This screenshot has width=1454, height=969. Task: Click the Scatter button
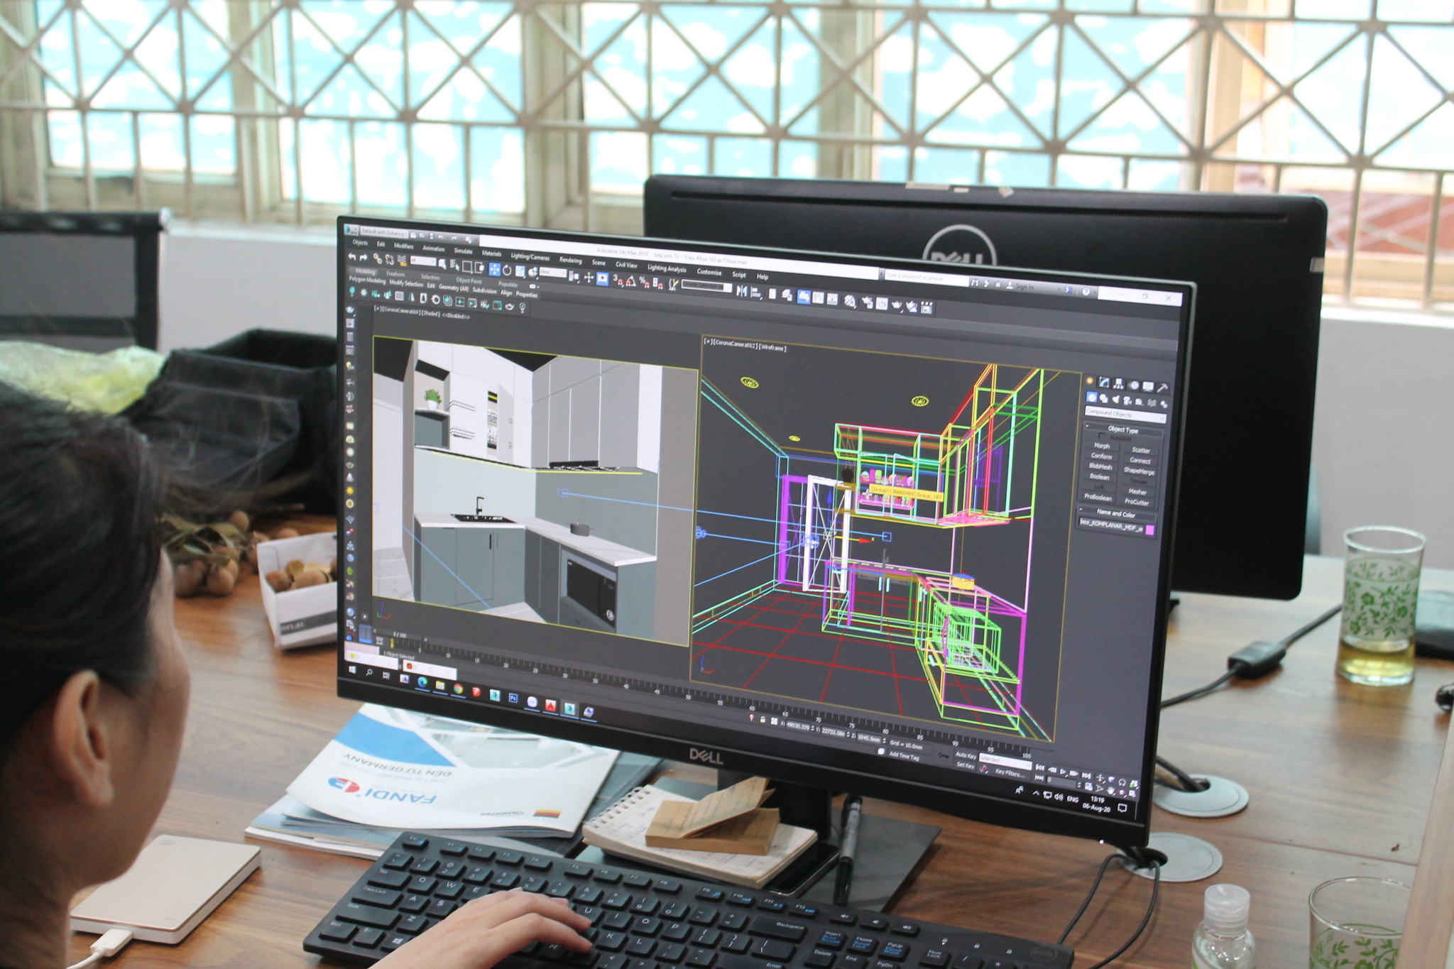click(x=1141, y=450)
